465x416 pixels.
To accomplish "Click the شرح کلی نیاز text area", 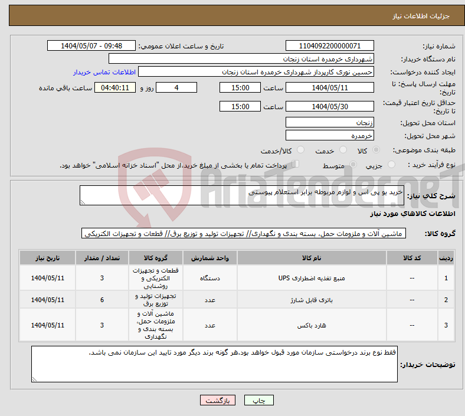I will 242,195.
